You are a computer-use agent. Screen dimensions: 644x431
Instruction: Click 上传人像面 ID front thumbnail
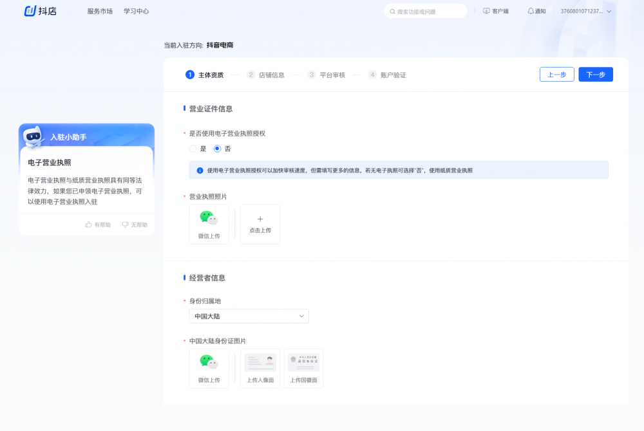260,363
